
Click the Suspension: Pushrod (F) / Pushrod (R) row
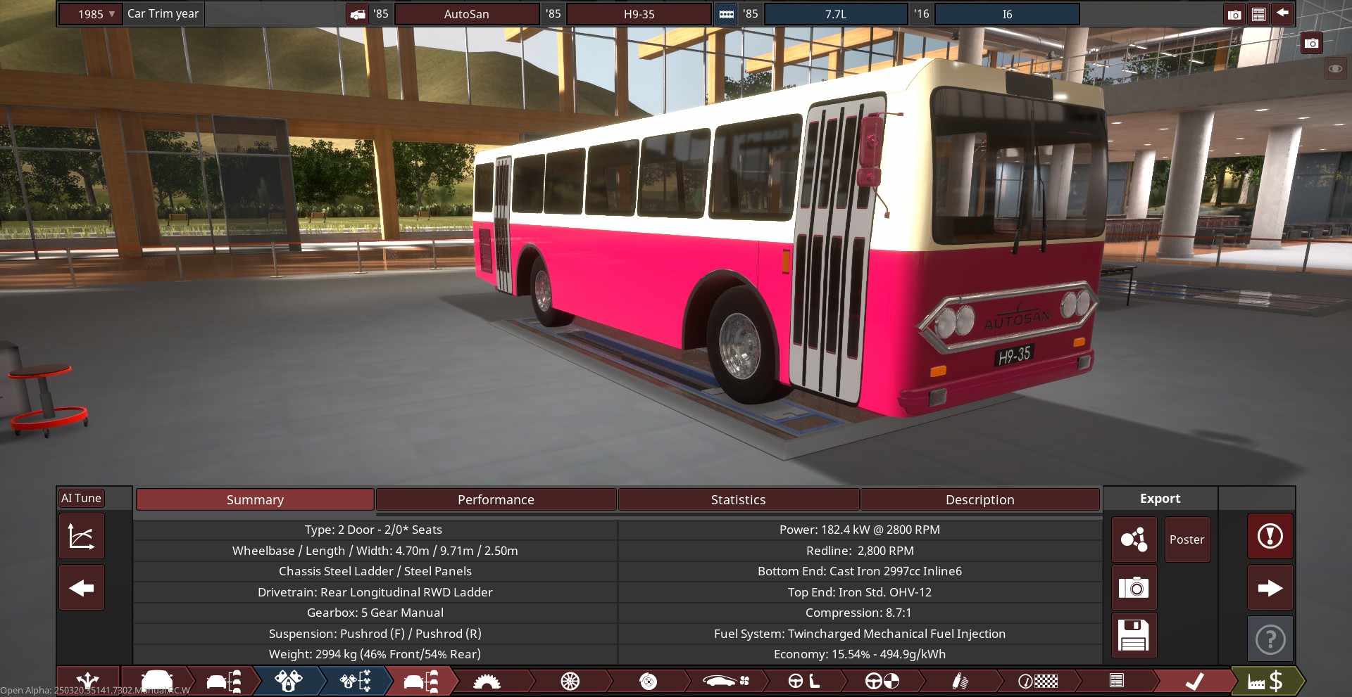click(x=375, y=634)
